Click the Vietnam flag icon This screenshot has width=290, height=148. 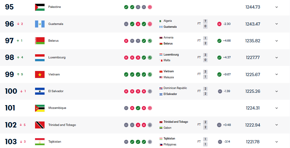coord(39,74)
